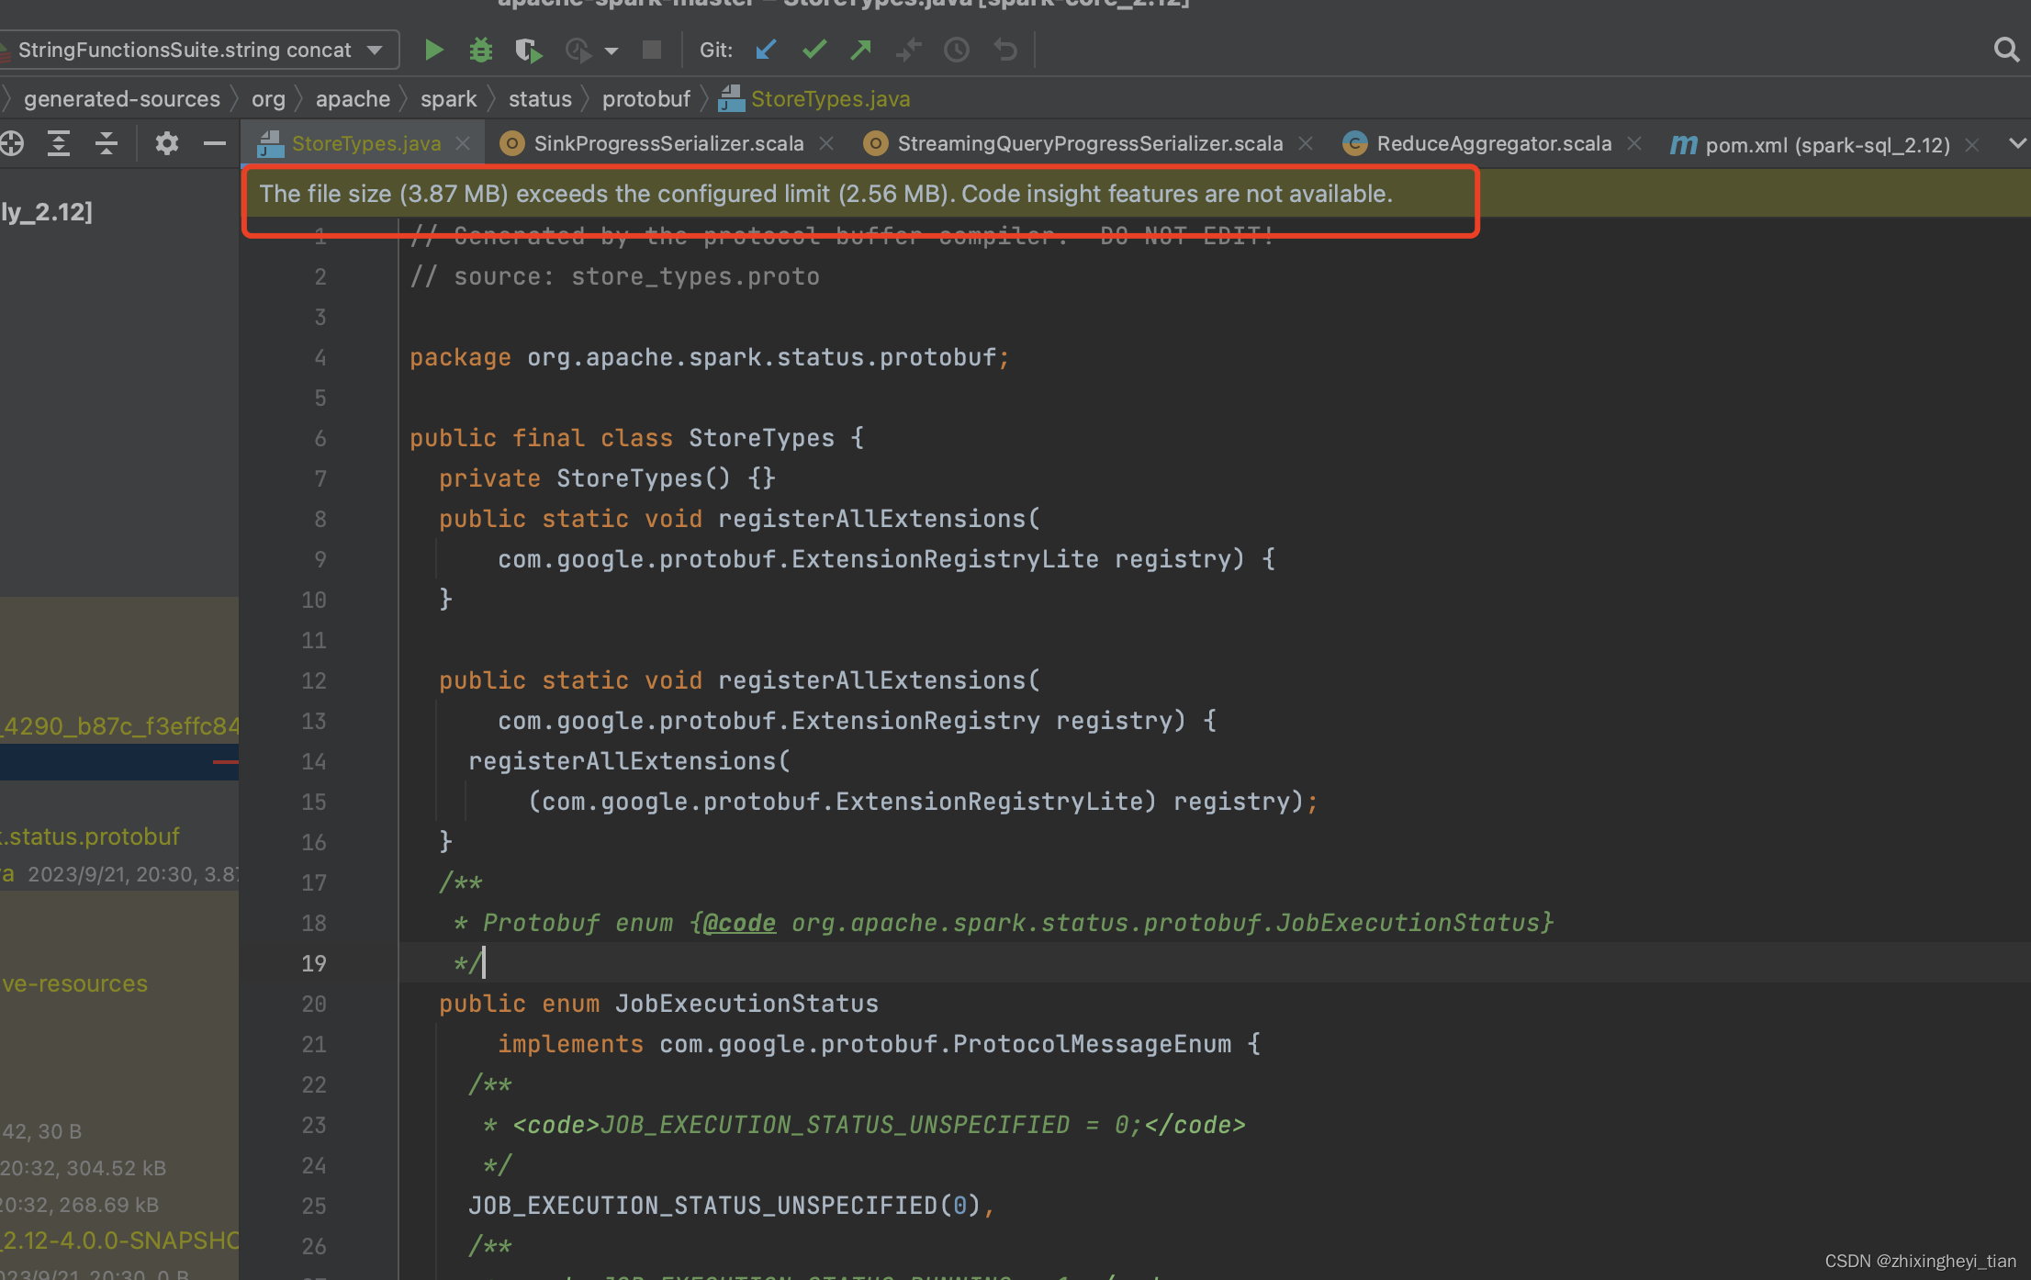Click file size 304.52 kB row
Image resolution: width=2031 pixels, height=1280 pixels.
point(84,1167)
